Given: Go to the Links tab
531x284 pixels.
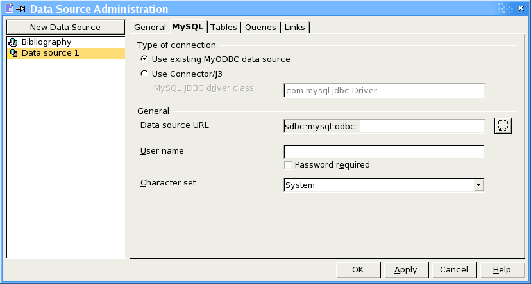Looking at the screenshot, I should point(294,27).
